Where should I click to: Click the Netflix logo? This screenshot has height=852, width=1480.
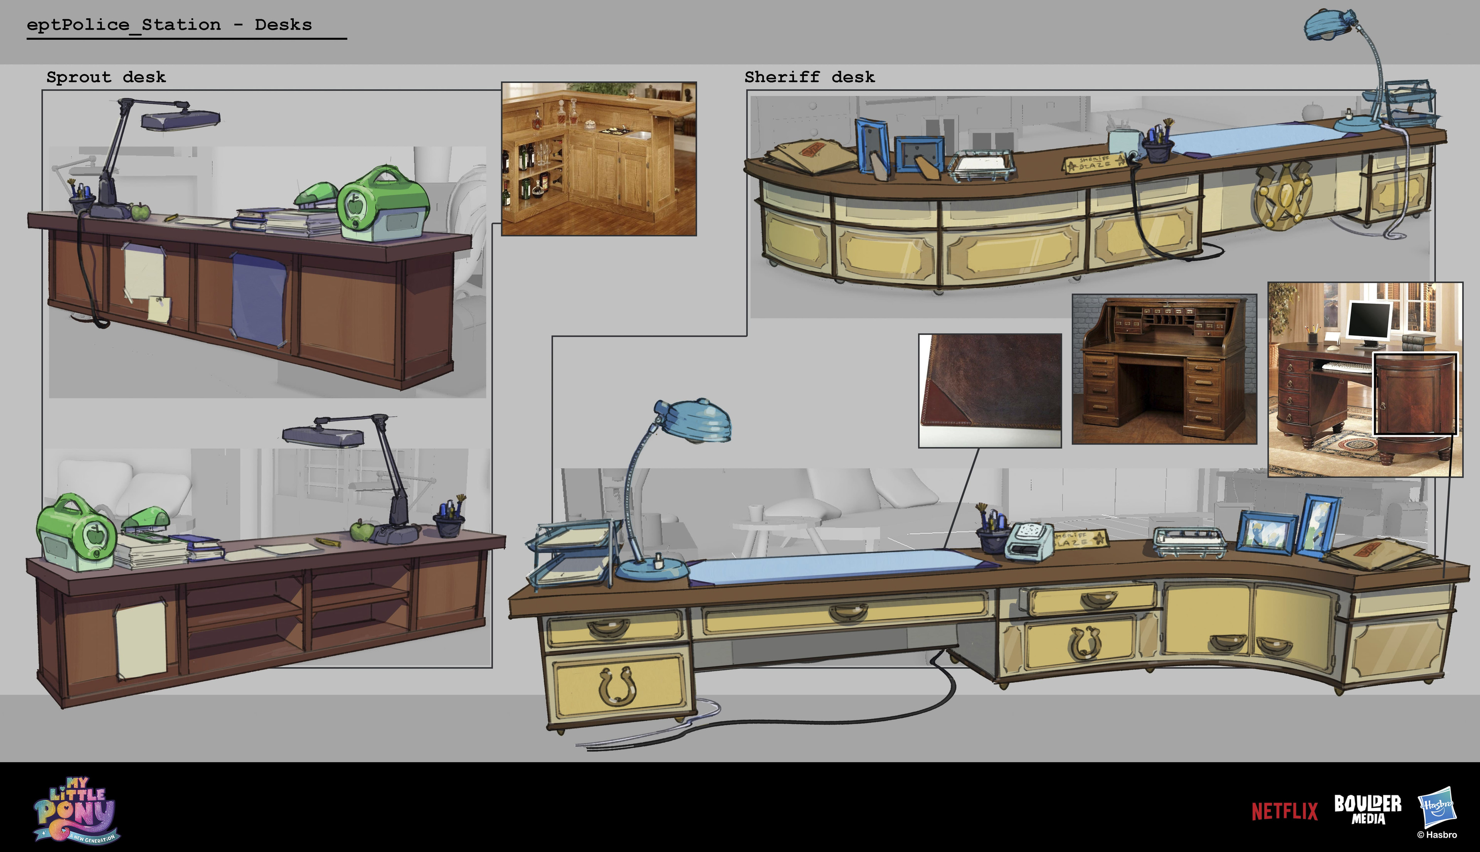(x=1285, y=811)
